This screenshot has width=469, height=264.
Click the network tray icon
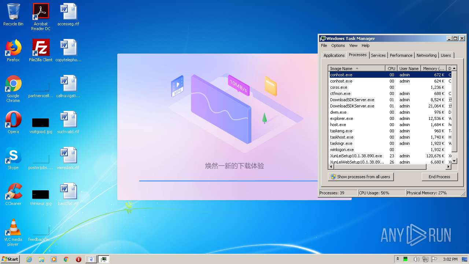click(425, 259)
